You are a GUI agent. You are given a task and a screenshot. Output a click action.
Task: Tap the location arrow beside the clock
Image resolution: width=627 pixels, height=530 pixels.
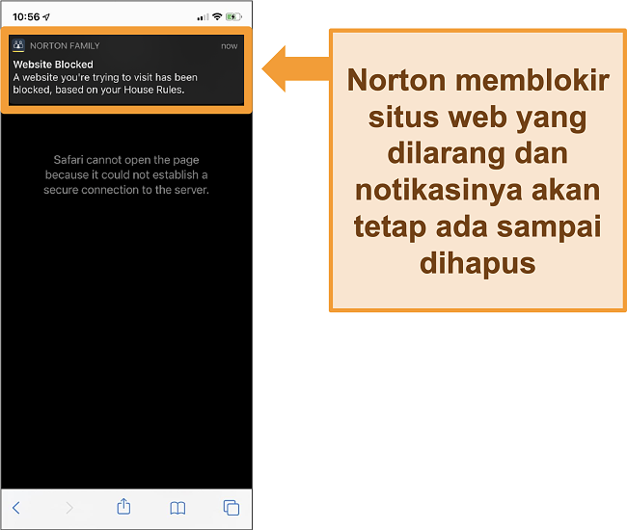[46, 16]
